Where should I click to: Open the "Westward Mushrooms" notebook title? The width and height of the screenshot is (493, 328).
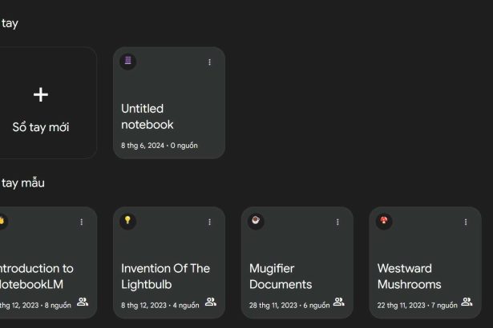409,276
